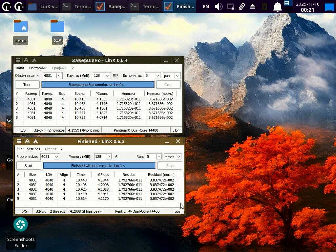Screen dimensions: 336x252
Task: Select GFlops value 4.2008 in results table
Action: coord(103,185)
